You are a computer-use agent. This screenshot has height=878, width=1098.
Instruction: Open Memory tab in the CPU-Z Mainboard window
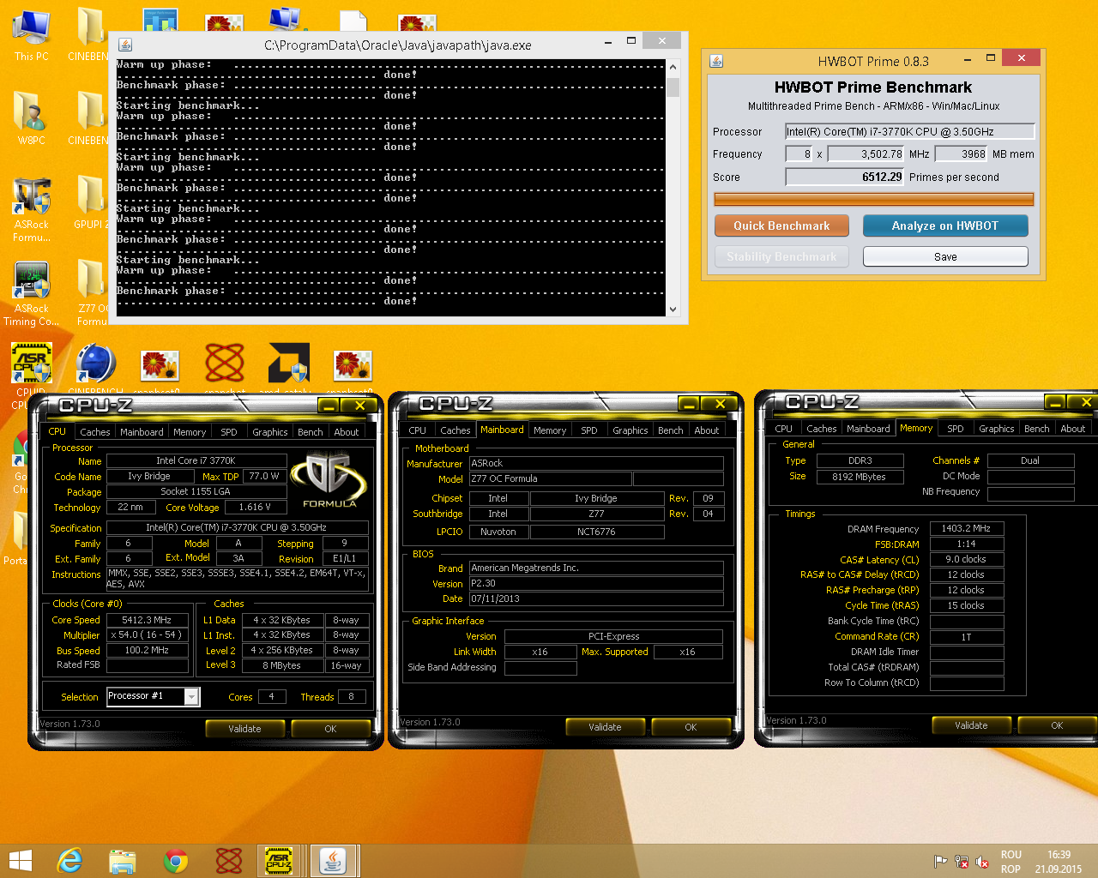550,430
